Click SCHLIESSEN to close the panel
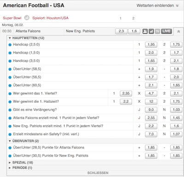Image resolution: width=184 pixels, height=177 pixels. (98, 173)
